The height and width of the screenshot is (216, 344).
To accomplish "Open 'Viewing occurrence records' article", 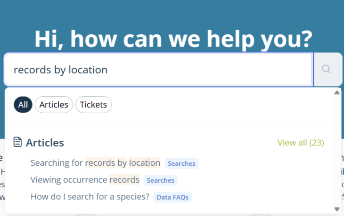I will pos(85,180).
